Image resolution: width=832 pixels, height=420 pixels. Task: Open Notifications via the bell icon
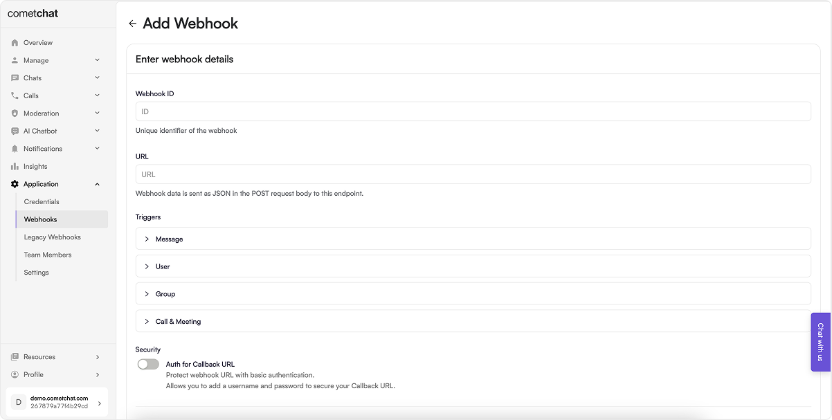pos(15,149)
